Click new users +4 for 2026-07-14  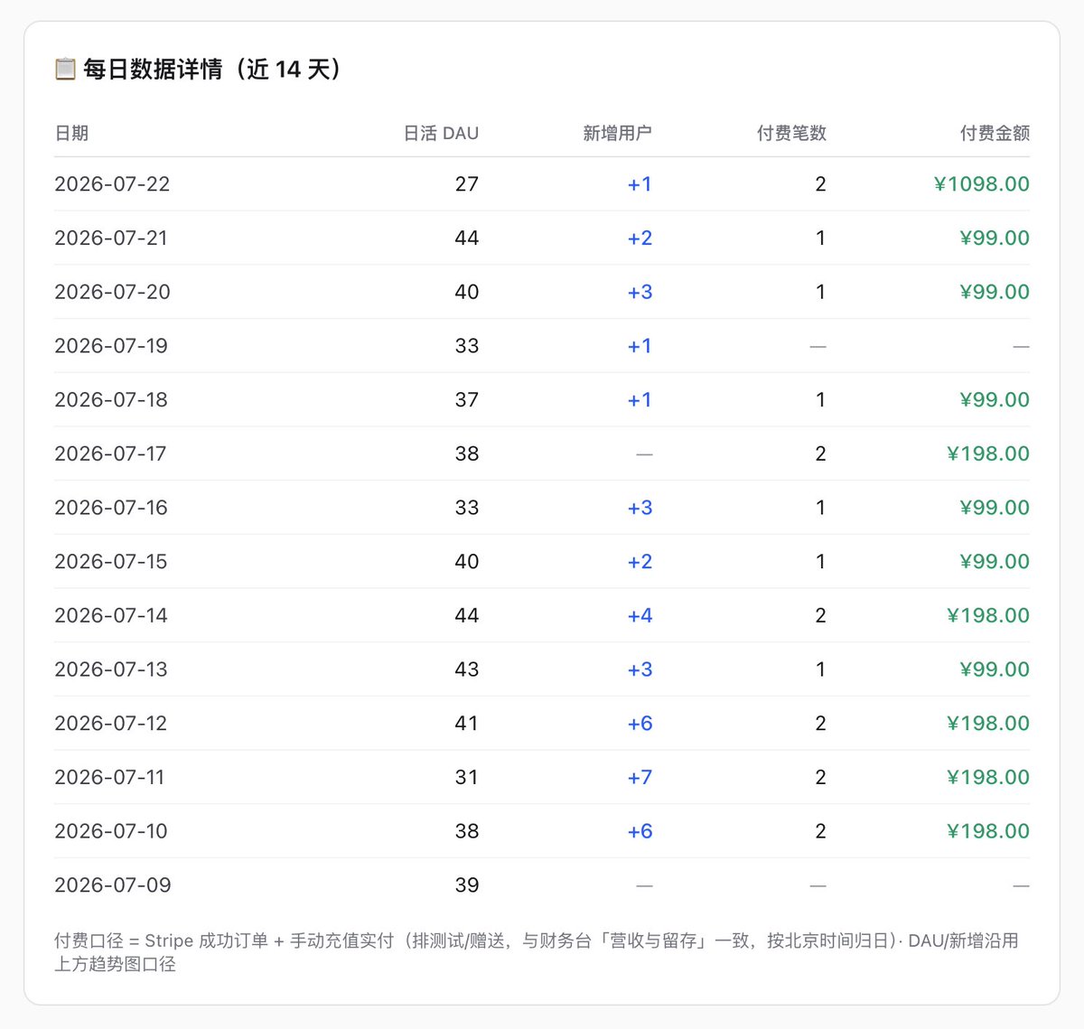640,615
